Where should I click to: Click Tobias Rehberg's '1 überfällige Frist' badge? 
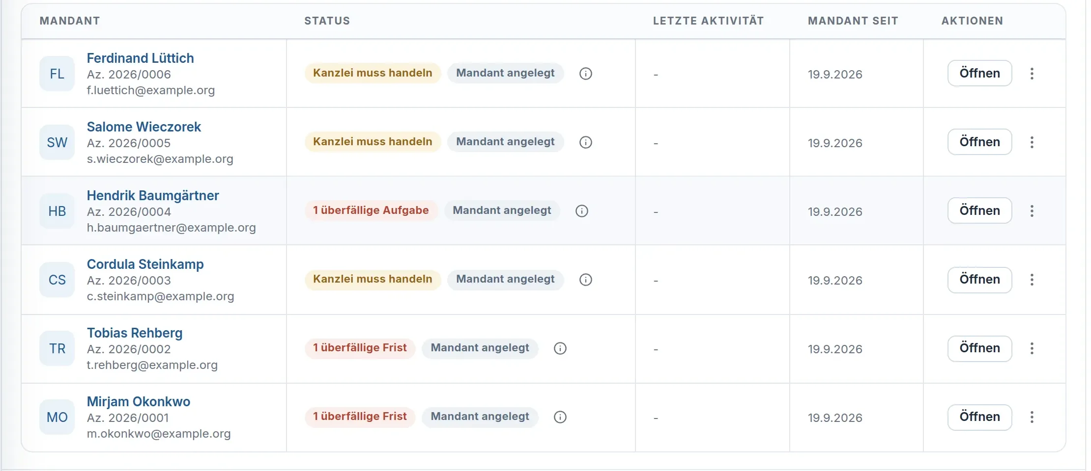point(360,348)
